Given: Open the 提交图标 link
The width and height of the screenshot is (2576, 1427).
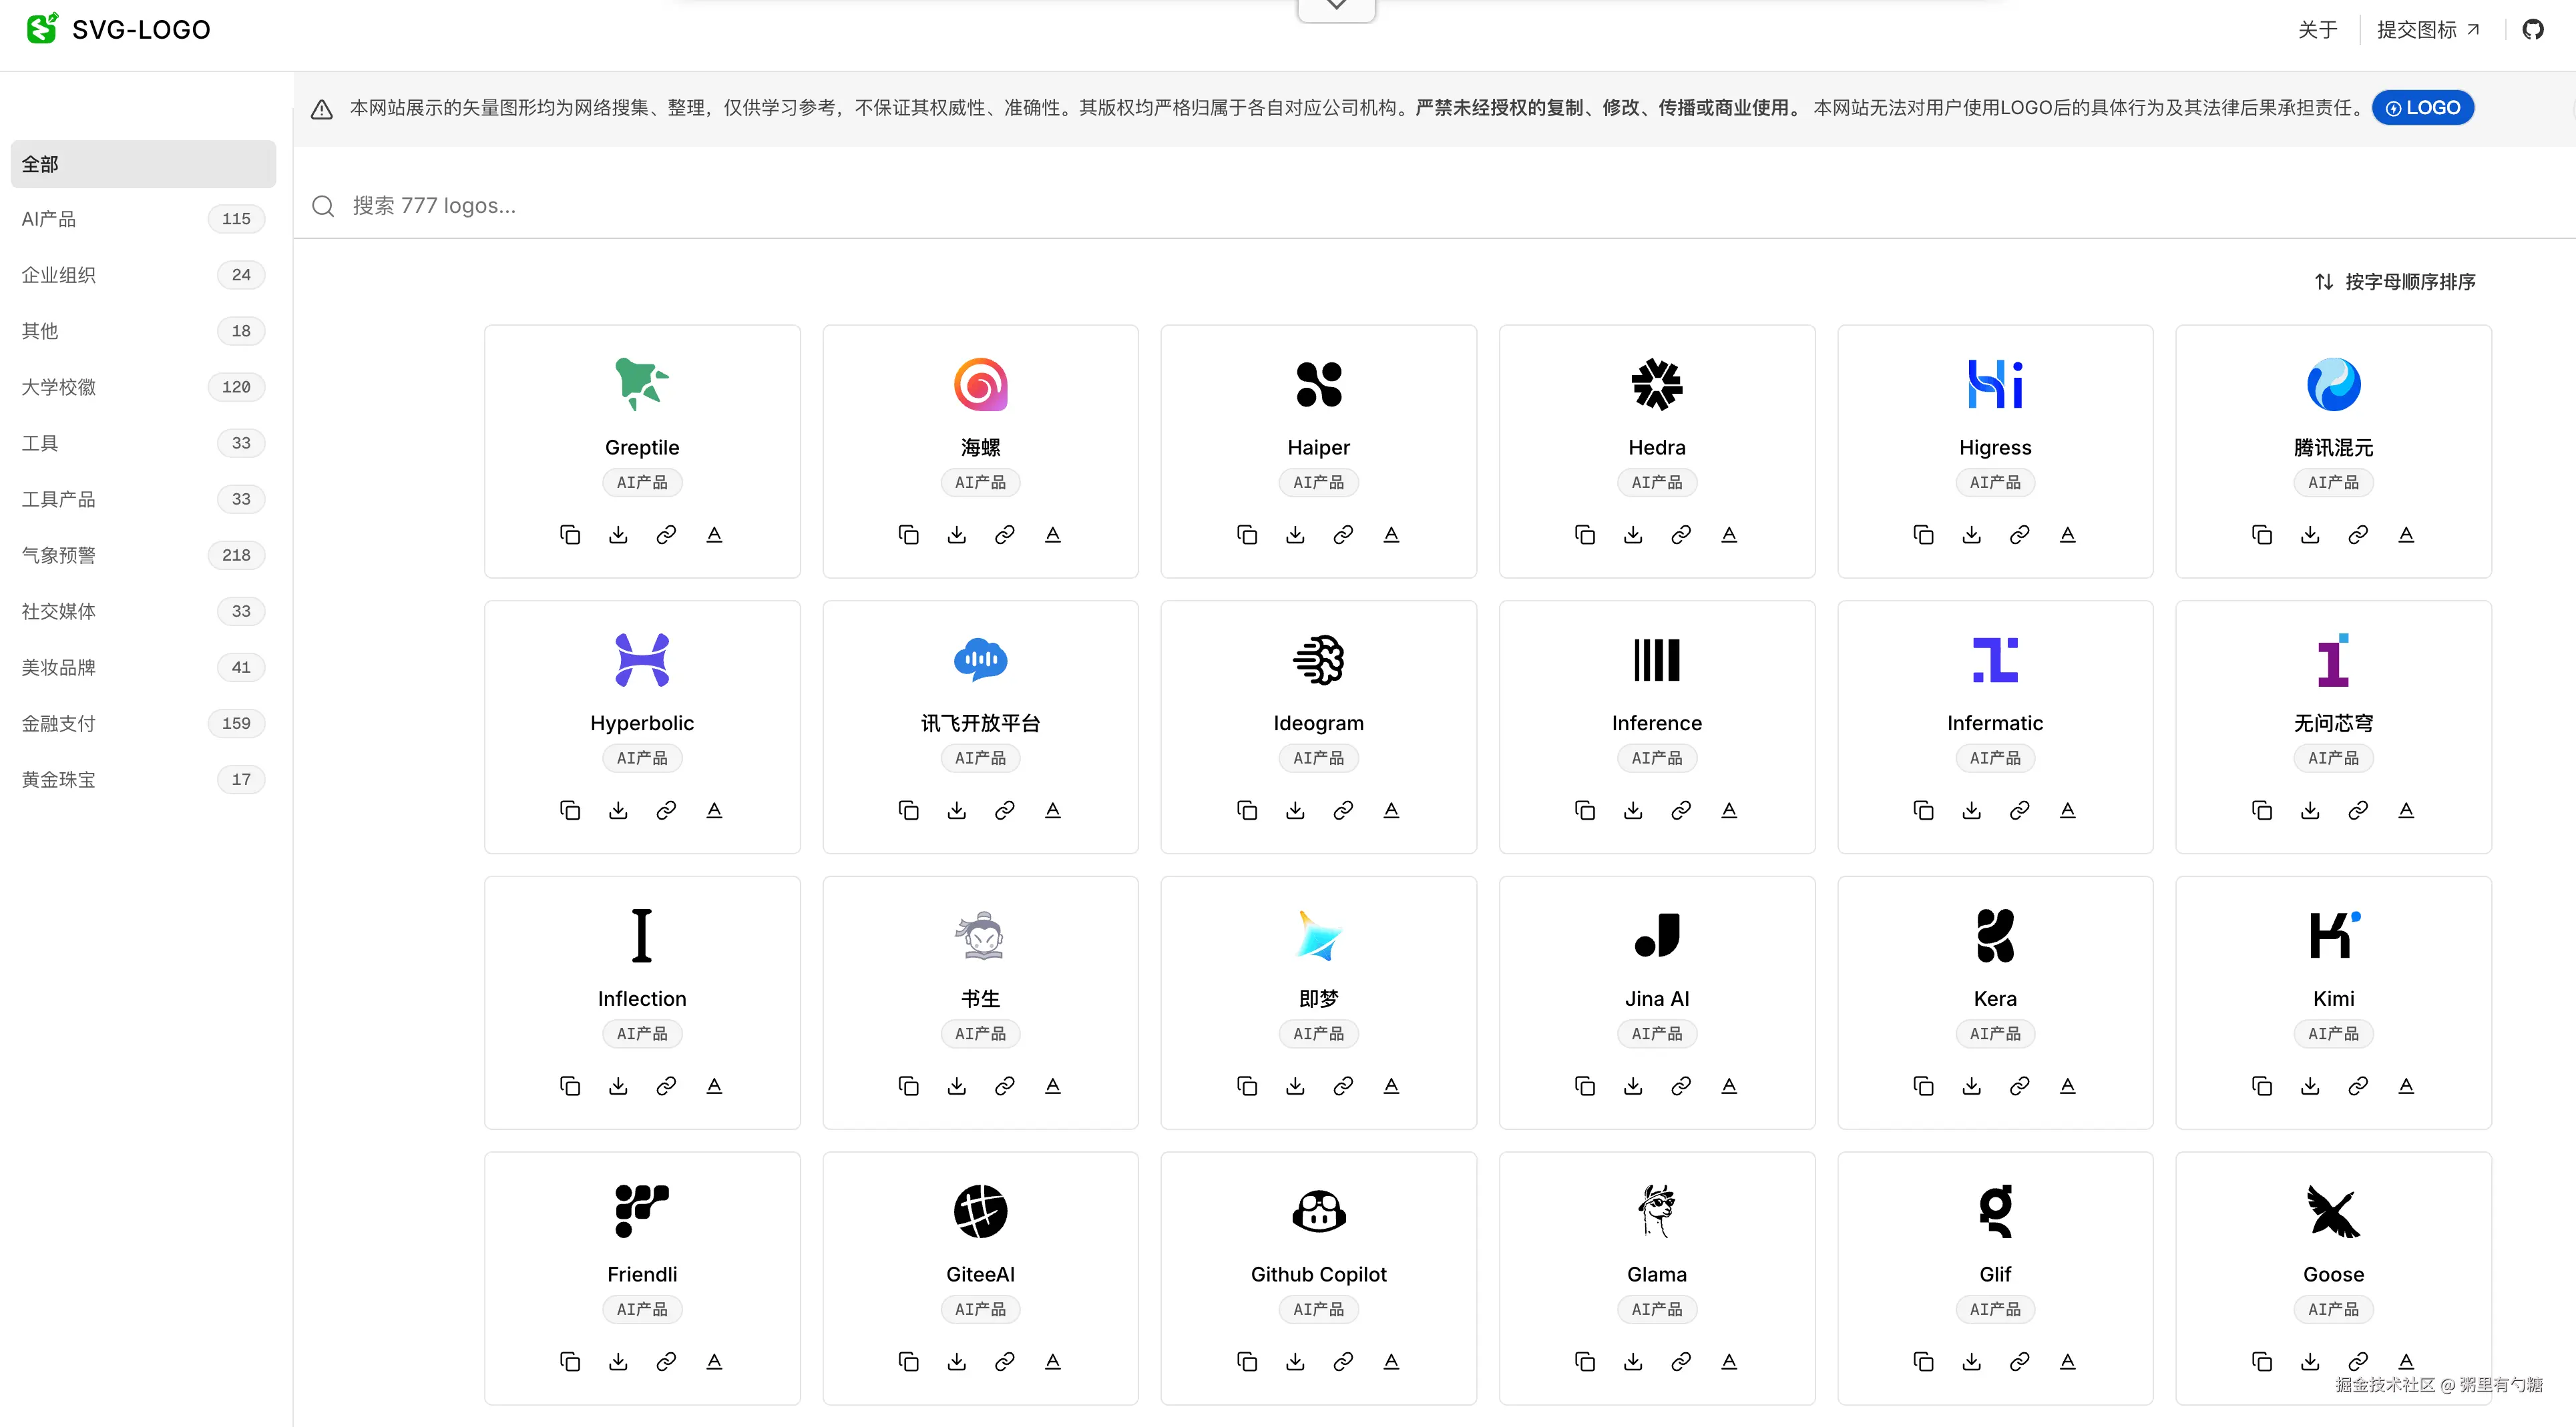Looking at the screenshot, I should (x=2428, y=30).
